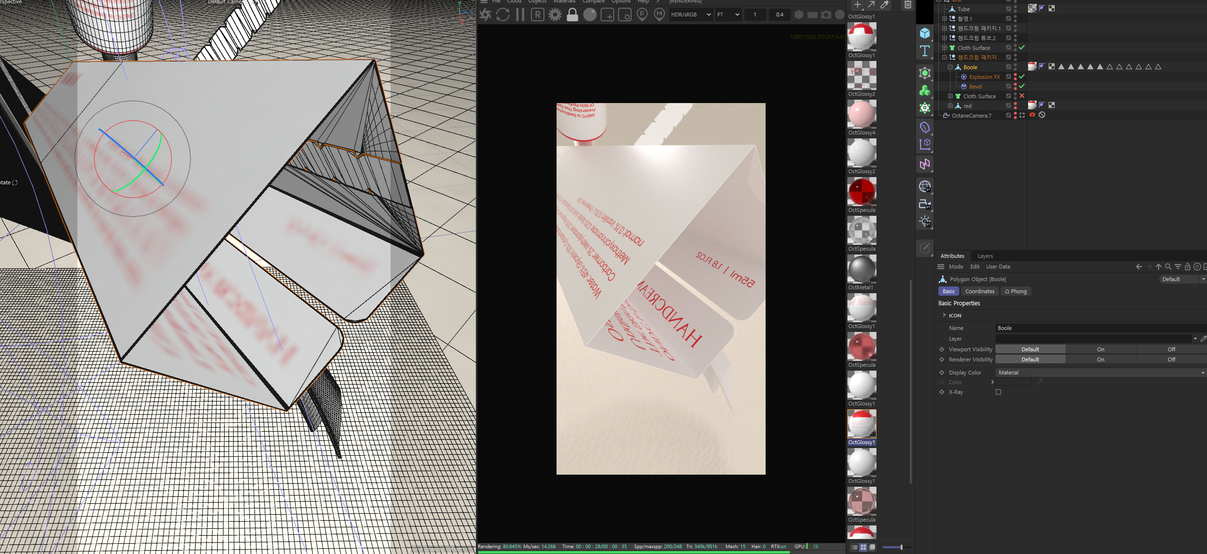Select the Explosion FX object
Image resolution: width=1207 pixels, height=554 pixels.
pos(984,77)
